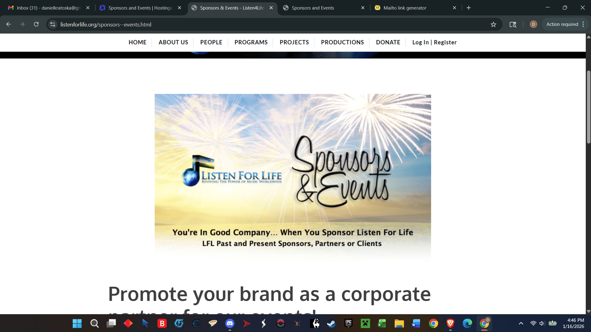The height and width of the screenshot is (332, 591).
Task: Switch to the Mailto link generator tab
Action: (x=416, y=8)
